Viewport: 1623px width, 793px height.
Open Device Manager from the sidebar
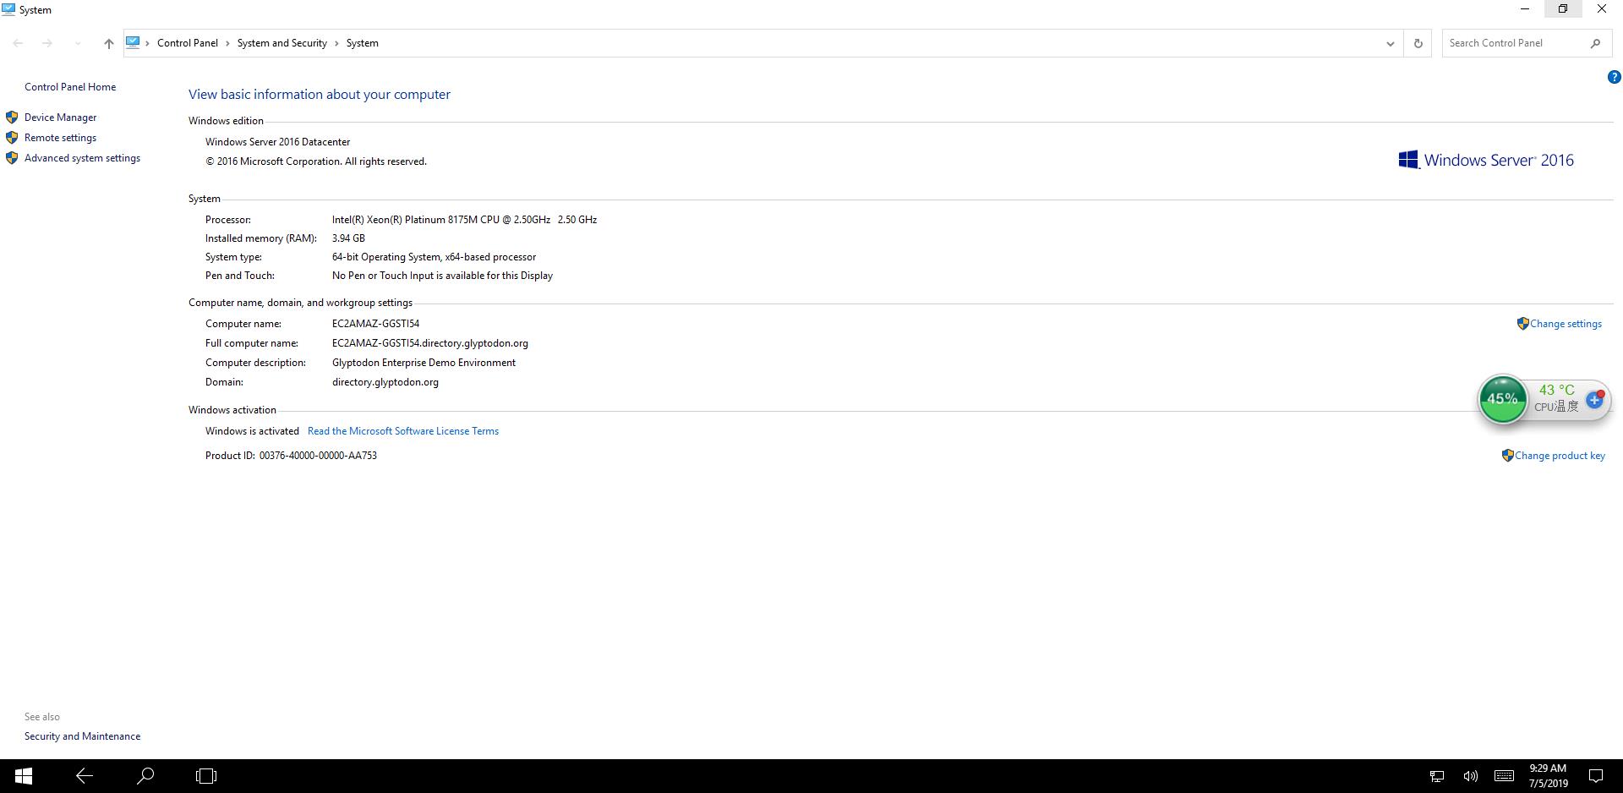60,118
